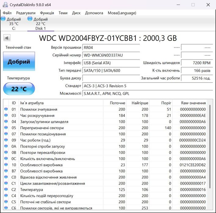Click the transfer mode field SATA/150 | SATA/600
The width and height of the screenshot is (216, 213).
pyautogui.click(x=111, y=70)
